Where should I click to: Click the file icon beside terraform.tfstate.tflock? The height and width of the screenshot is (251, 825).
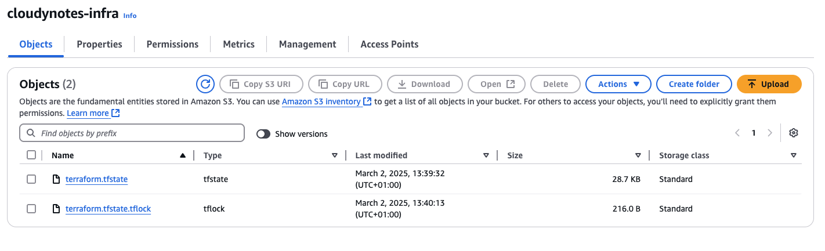click(x=56, y=209)
